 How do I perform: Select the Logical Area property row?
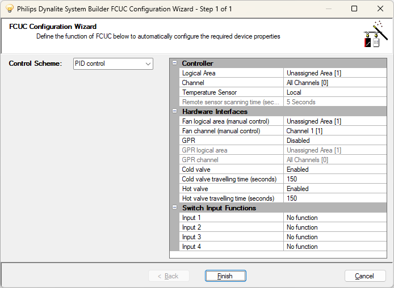(283, 73)
